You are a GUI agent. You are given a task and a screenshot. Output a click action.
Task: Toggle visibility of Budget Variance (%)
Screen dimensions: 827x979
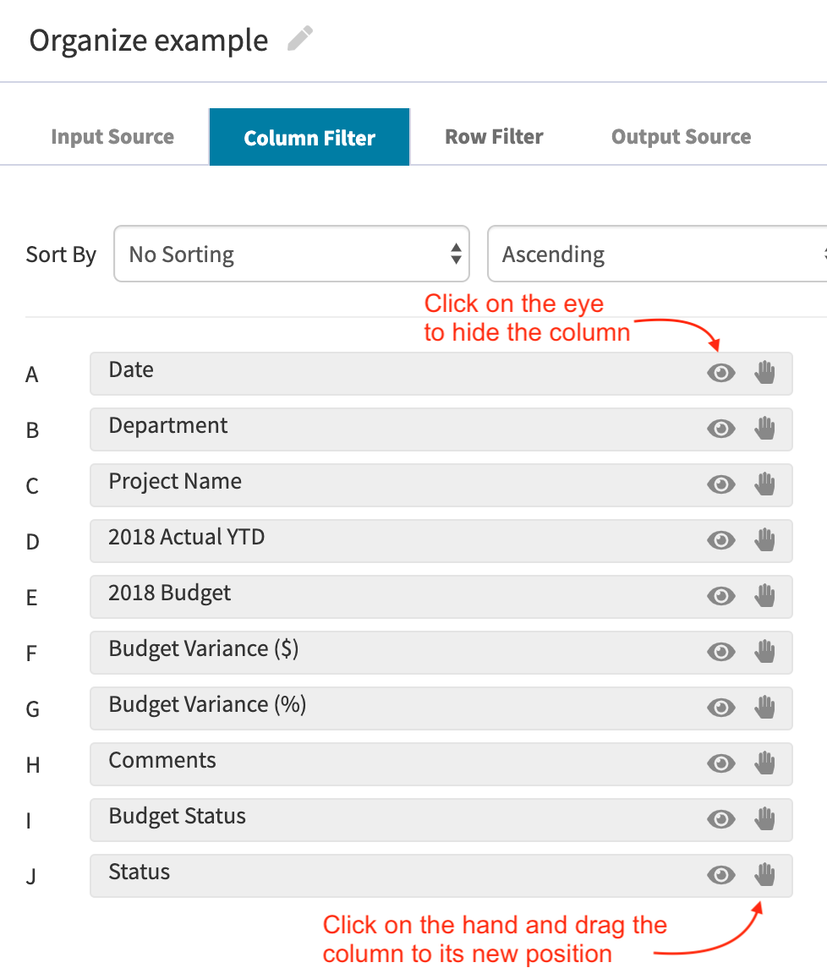click(x=720, y=707)
